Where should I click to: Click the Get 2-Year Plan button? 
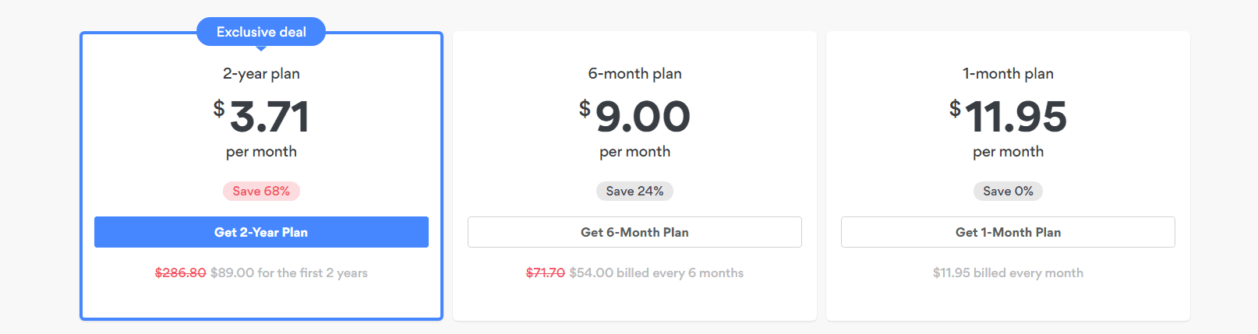coord(261,232)
